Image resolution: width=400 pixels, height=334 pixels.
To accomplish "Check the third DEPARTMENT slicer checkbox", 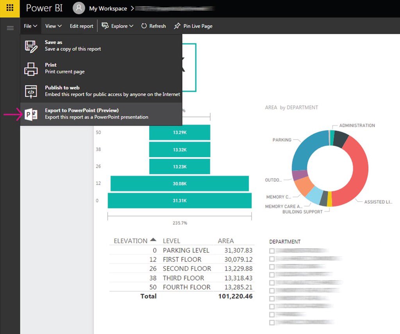I will click(272, 267).
